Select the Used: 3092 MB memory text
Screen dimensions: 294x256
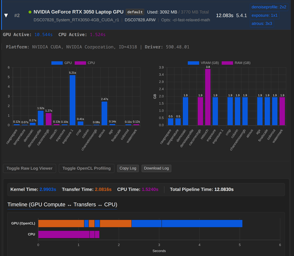162,12
